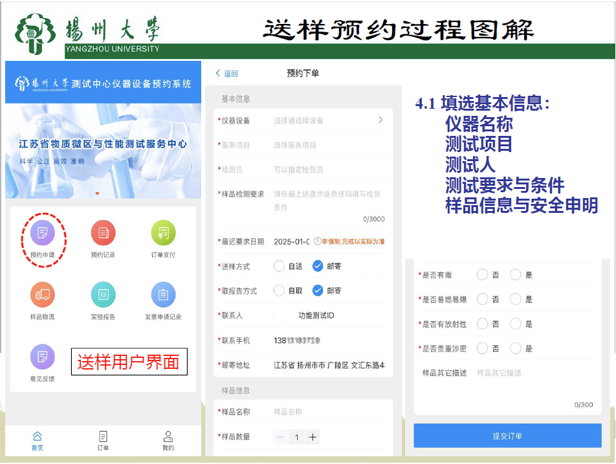616x464 pixels.
Task: Click the plus button for 样品数量
Action: (x=313, y=437)
